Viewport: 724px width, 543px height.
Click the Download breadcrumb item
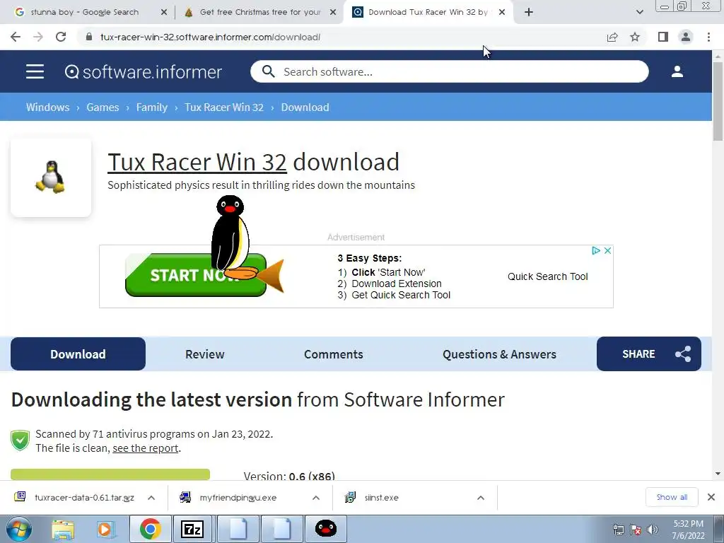[x=305, y=107]
